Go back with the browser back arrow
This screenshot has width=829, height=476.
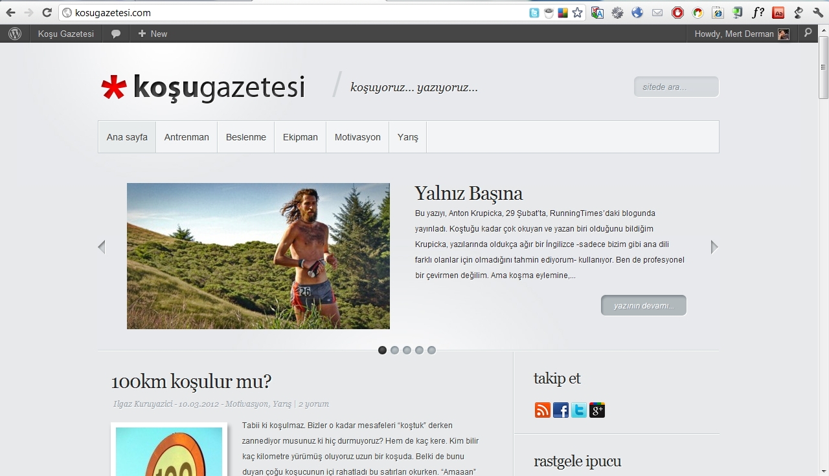[x=10, y=12]
